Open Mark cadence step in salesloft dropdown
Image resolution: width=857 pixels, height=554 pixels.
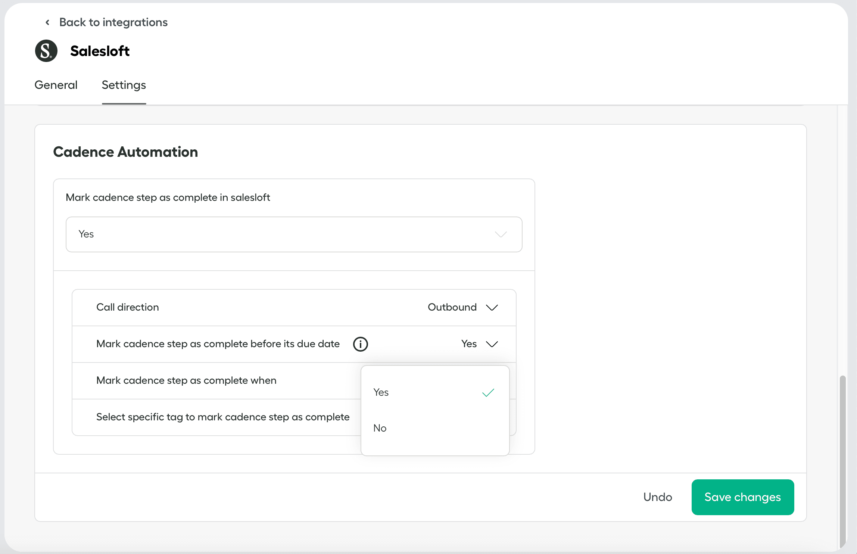[x=294, y=234]
